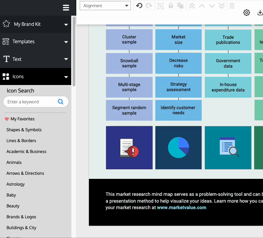Open Arrows & Directions category
This screenshot has height=238, width=263.
pyautogui.click(x=25, y=173)
